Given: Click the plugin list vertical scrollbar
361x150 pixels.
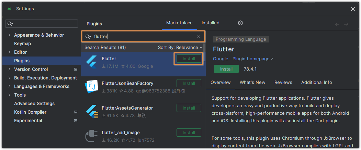Looking at the screenshot, I should click(204, 53).
